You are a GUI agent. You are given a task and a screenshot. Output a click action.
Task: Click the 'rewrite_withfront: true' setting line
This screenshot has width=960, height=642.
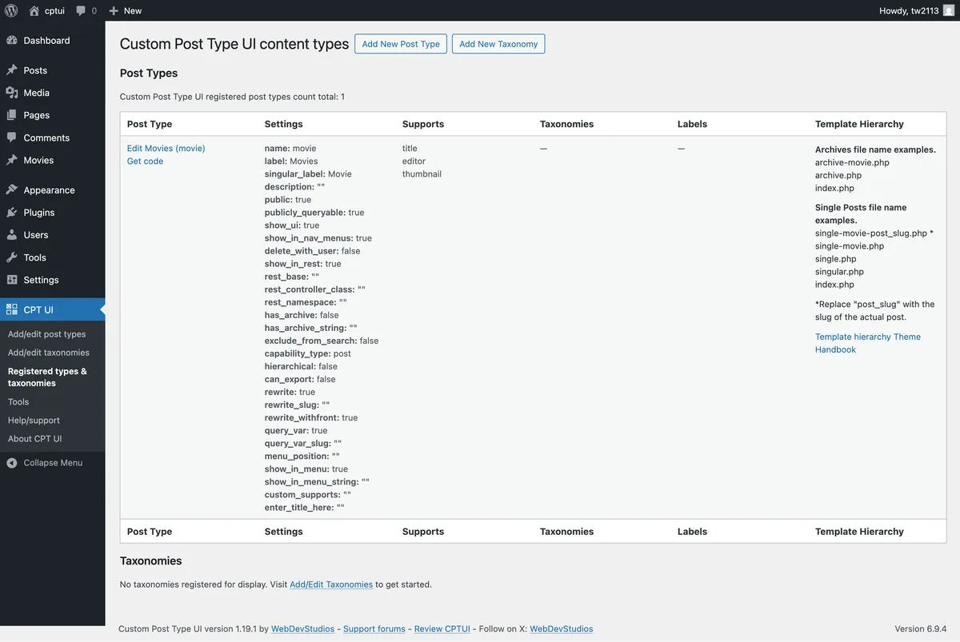(311, 417)
